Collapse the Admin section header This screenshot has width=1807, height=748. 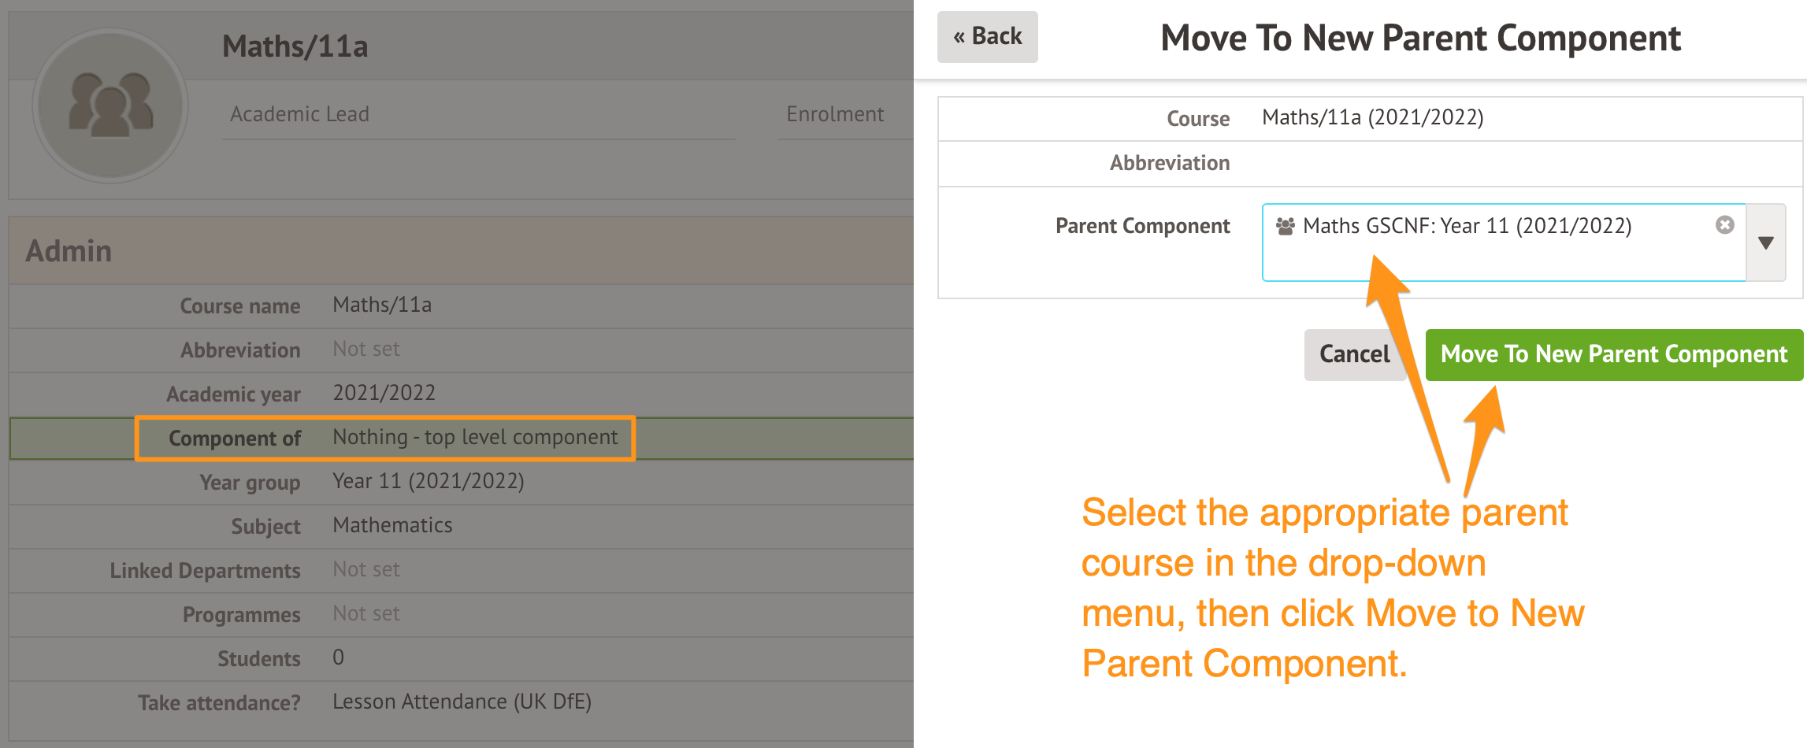pyautogui.click(x=68, y=250)
